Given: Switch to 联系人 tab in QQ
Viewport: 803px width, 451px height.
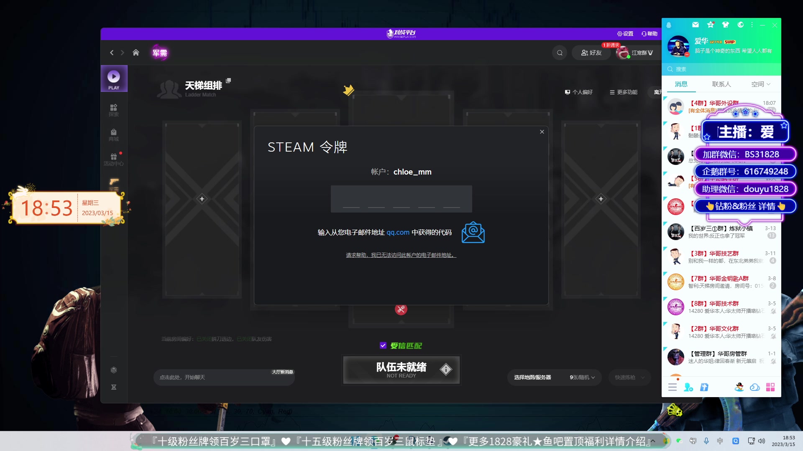Looking at the screenshot, I should coord(721,84).
